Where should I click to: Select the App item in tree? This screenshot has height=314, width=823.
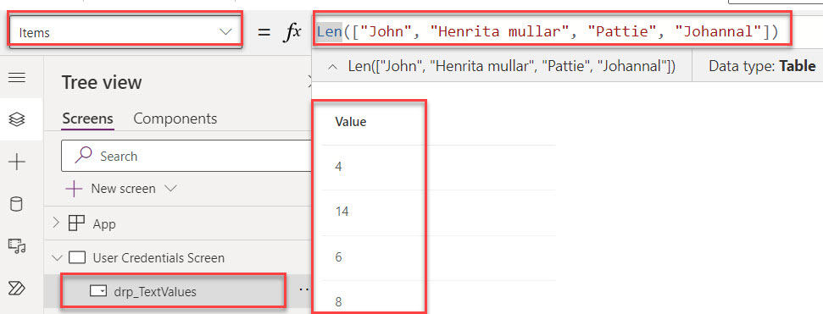104,223
